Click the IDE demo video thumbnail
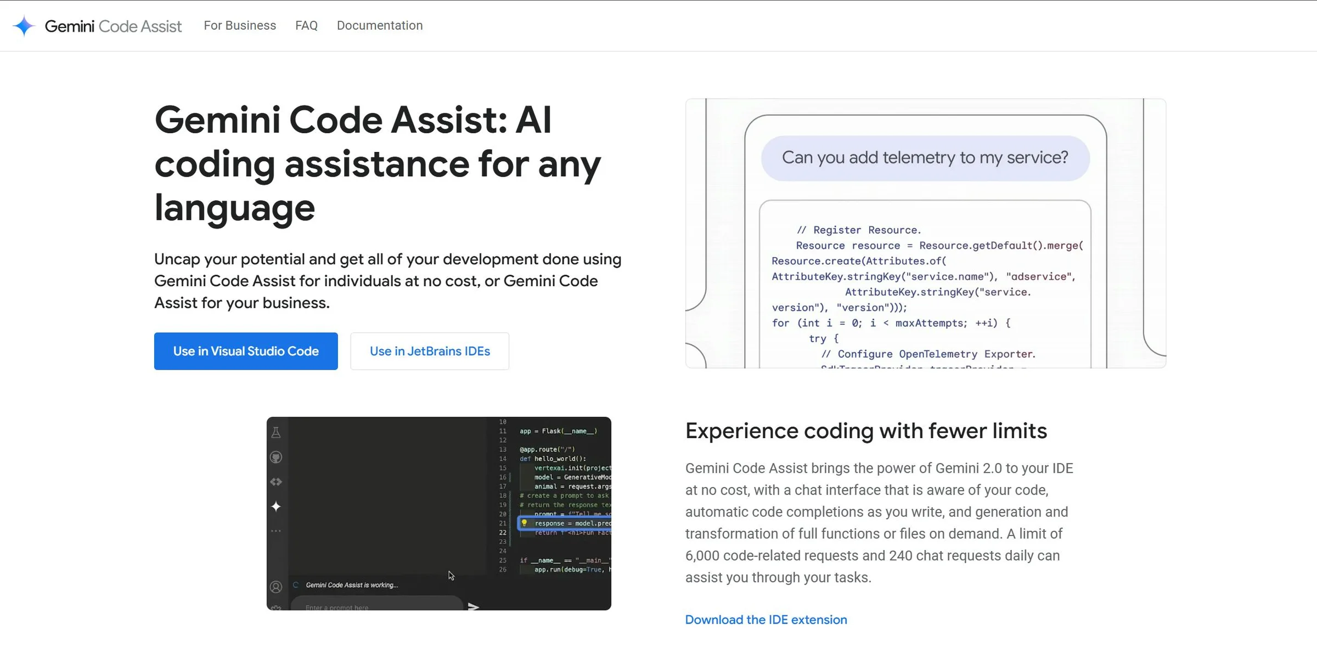 coord(439,513)
